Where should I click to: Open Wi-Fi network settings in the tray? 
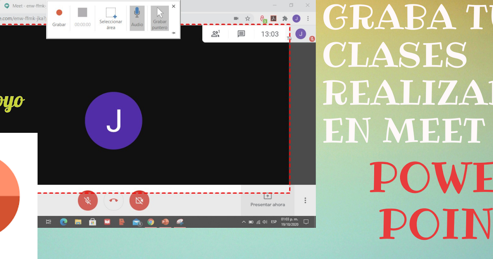[x=258, y=222]
